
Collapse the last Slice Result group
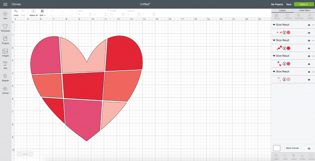click(274, 72)
